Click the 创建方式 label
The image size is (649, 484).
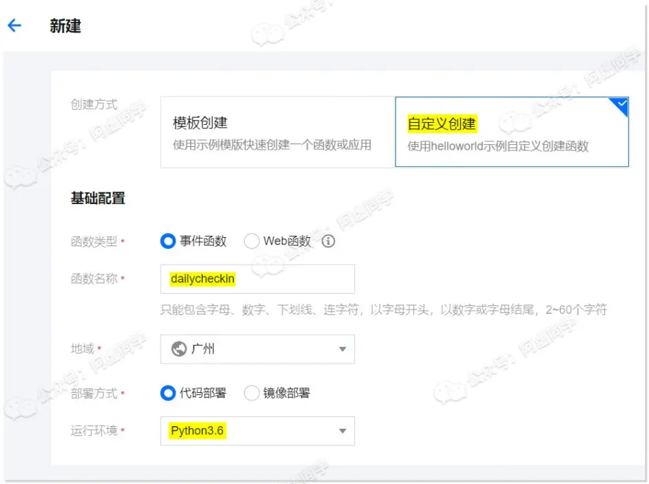click(x=94, y=104)
